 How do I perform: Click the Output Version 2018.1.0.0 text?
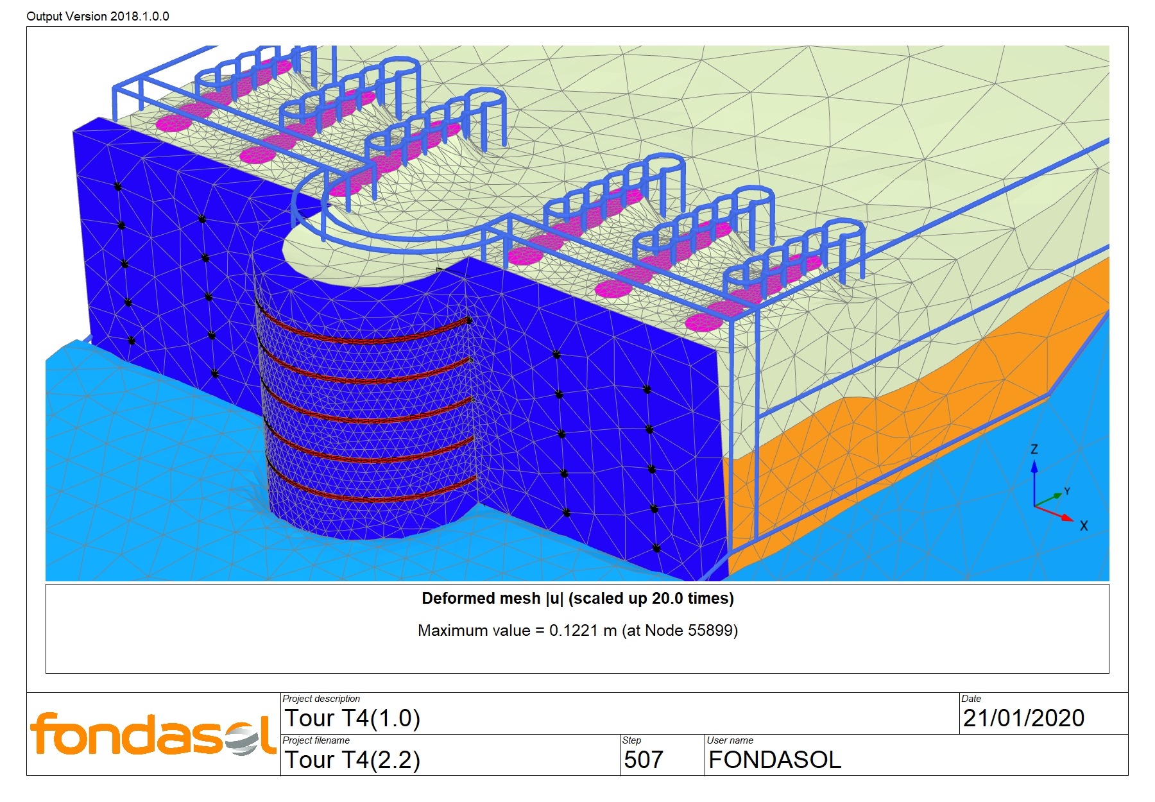(98, 16)
